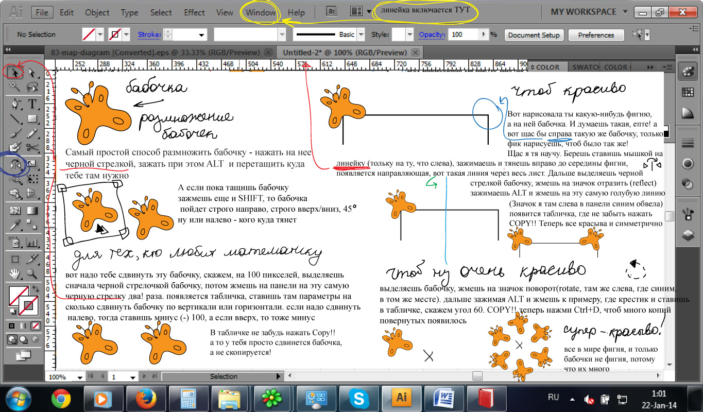This screenshot has width=703, height=412.
Task: Open the Swatches grid panel icon
Action: click(x=687, y=92)
